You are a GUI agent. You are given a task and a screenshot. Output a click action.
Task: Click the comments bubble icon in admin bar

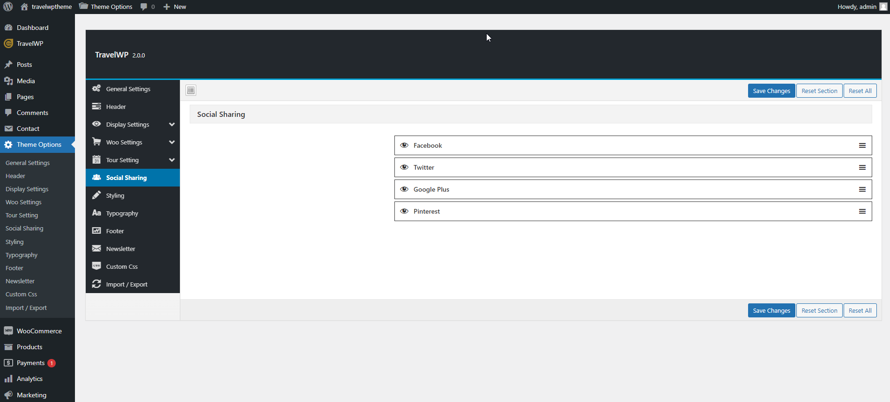(144, 7)
